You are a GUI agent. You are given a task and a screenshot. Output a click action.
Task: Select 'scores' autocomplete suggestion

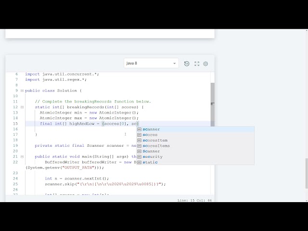pyautogui.click(x=195, y=135)
